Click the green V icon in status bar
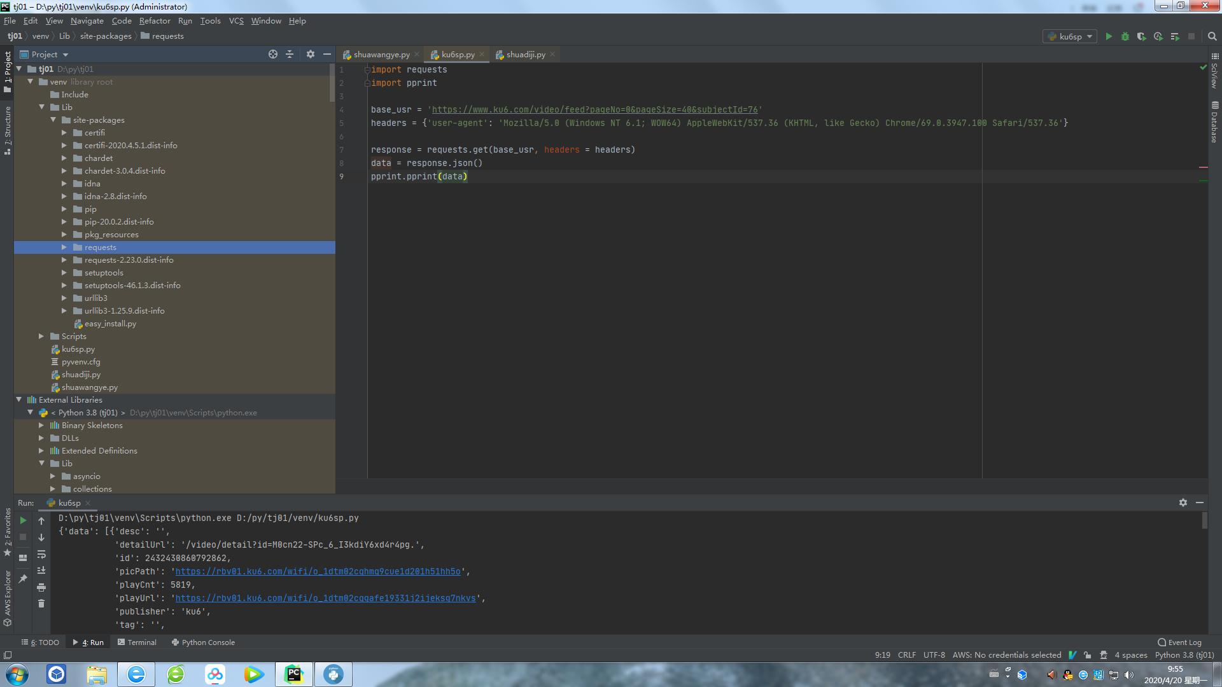 tap(1072, 655)
